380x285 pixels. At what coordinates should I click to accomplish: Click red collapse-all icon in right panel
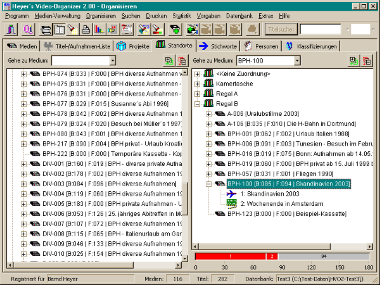click(x=366, y=60)
